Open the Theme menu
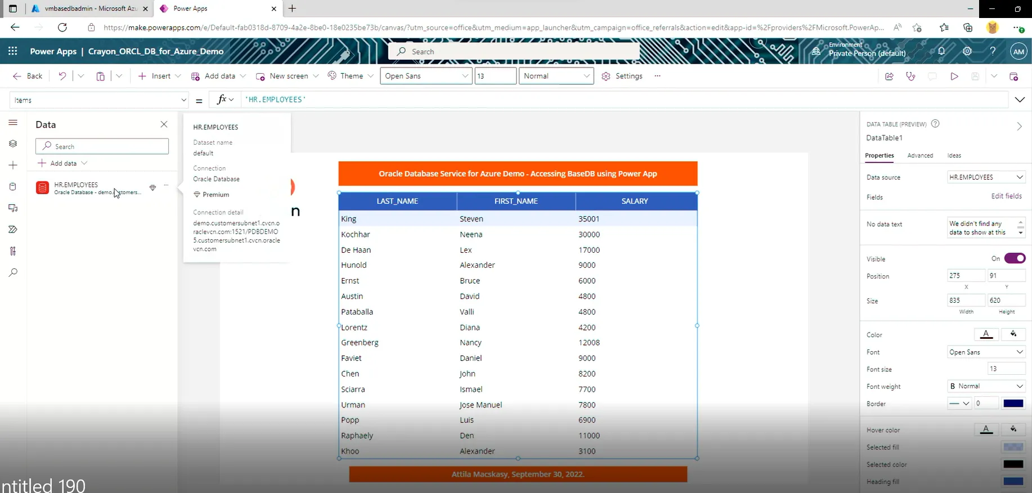The width and height of the screenshot is (1032, 493). tap(351, 76)
